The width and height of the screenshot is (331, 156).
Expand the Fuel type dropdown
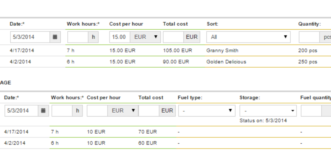207,110
